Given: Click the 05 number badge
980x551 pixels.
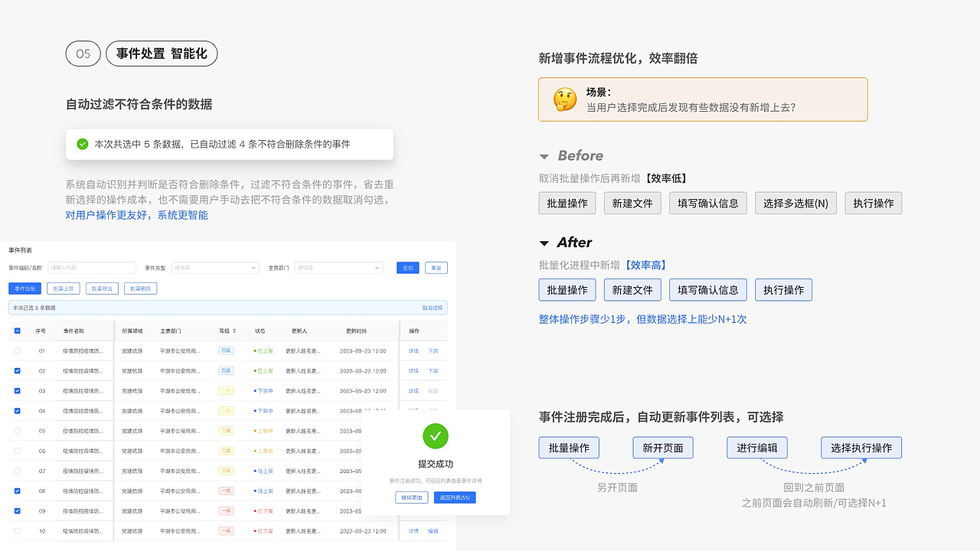Looking at the screenshot, I should (83, 54).
